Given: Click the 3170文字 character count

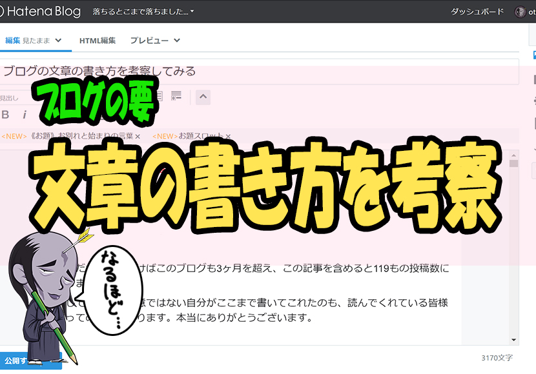Looking at the screenshot, I should click(x=497, y=358).
